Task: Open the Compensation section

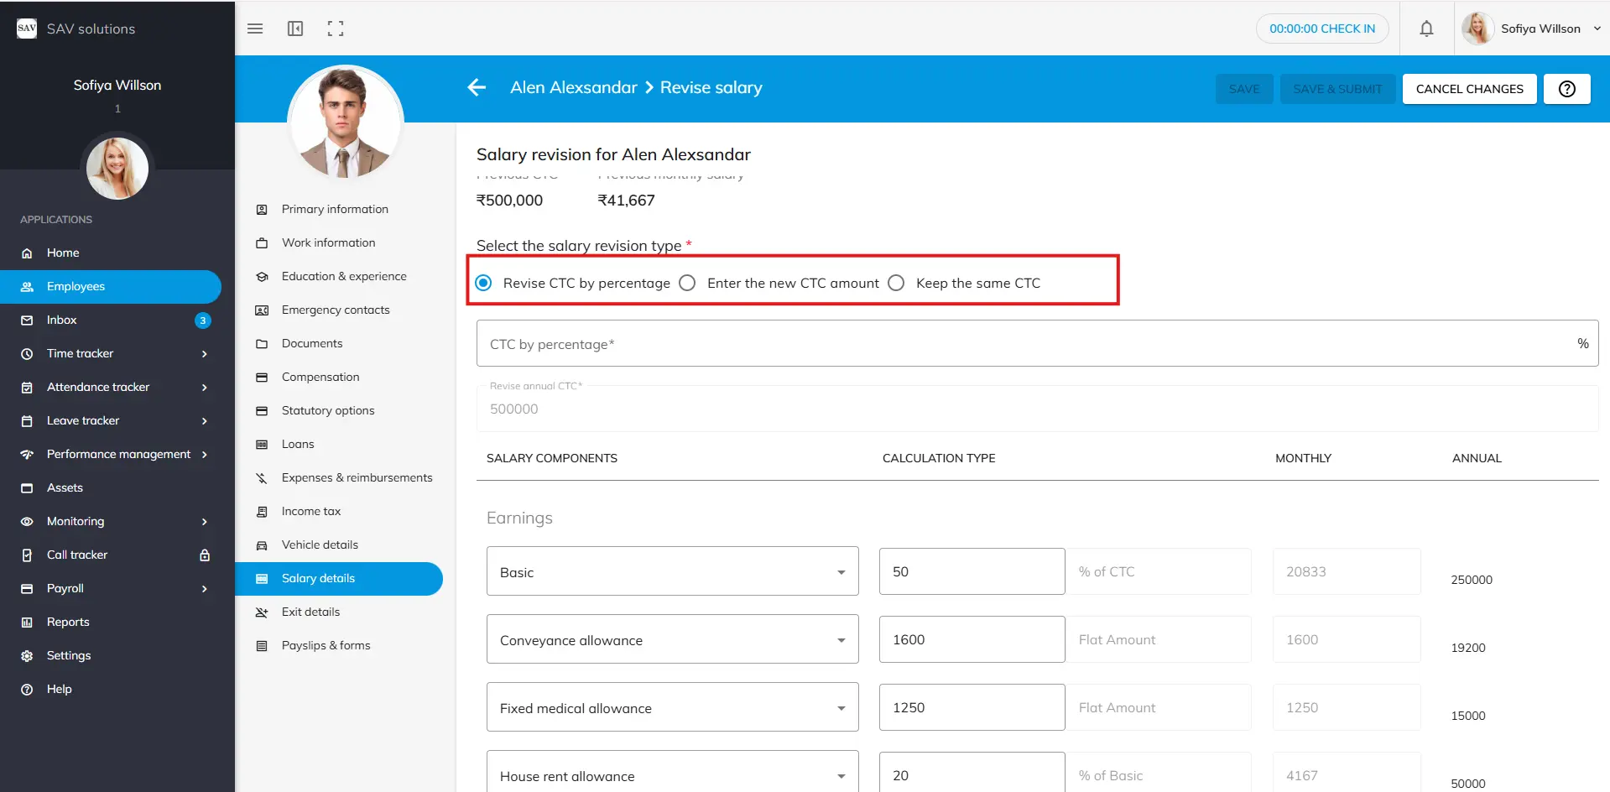Action: pyautogui.click(x=320, y=377)
